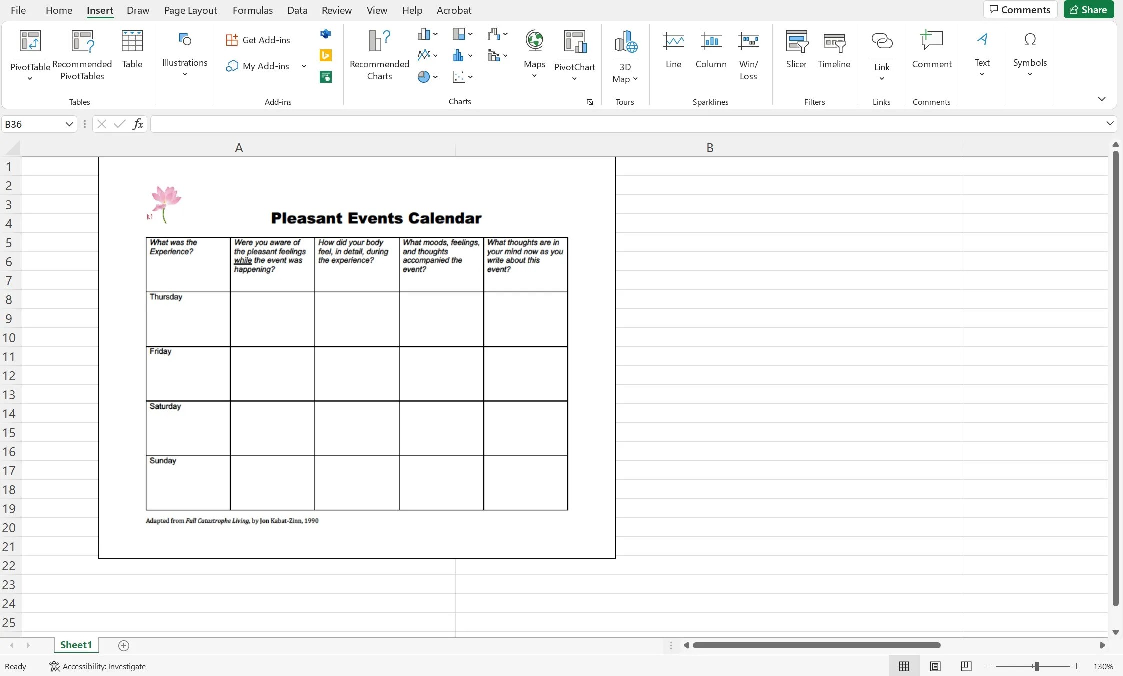
Task: Insert a PivotTable
Action: tap(29, 53)
